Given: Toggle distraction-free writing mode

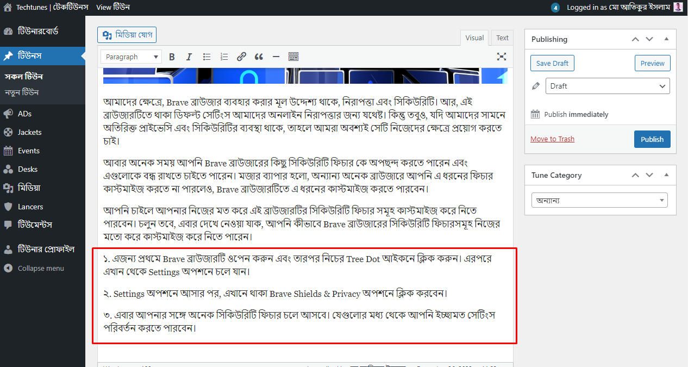Looking at the screenshot, I should pyautogui.click(x=501, y=56).
